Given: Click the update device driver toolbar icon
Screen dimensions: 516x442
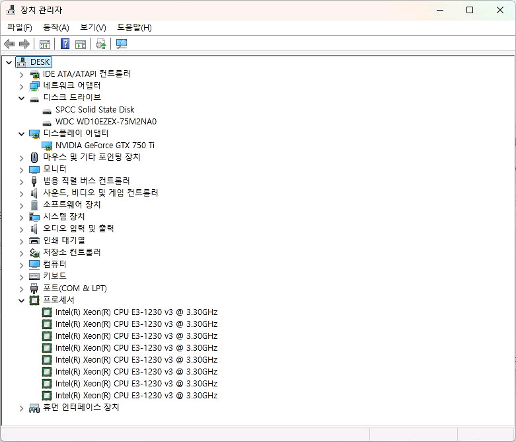Looking at the screenshot, I should click(x=100, y=44).
